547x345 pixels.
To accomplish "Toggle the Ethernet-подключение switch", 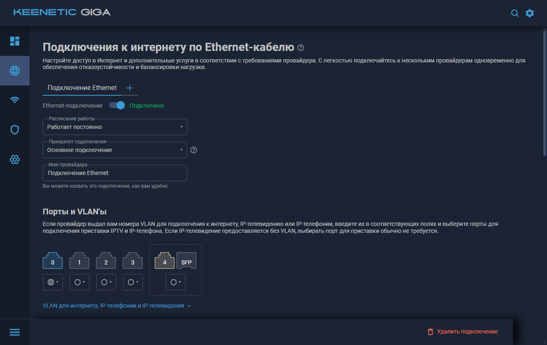I will pyautogui.click(x=117, y=105).
